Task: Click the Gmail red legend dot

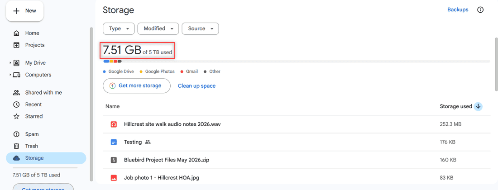Action: click(x=182, y=71)
